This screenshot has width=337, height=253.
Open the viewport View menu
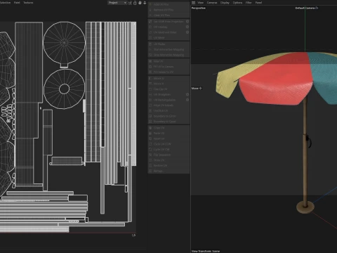point(201,3)
